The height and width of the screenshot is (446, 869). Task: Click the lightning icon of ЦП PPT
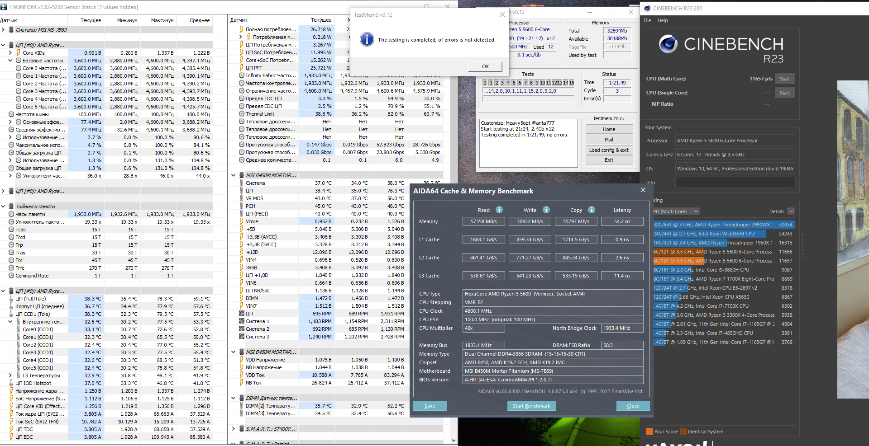tap(242, 68)
